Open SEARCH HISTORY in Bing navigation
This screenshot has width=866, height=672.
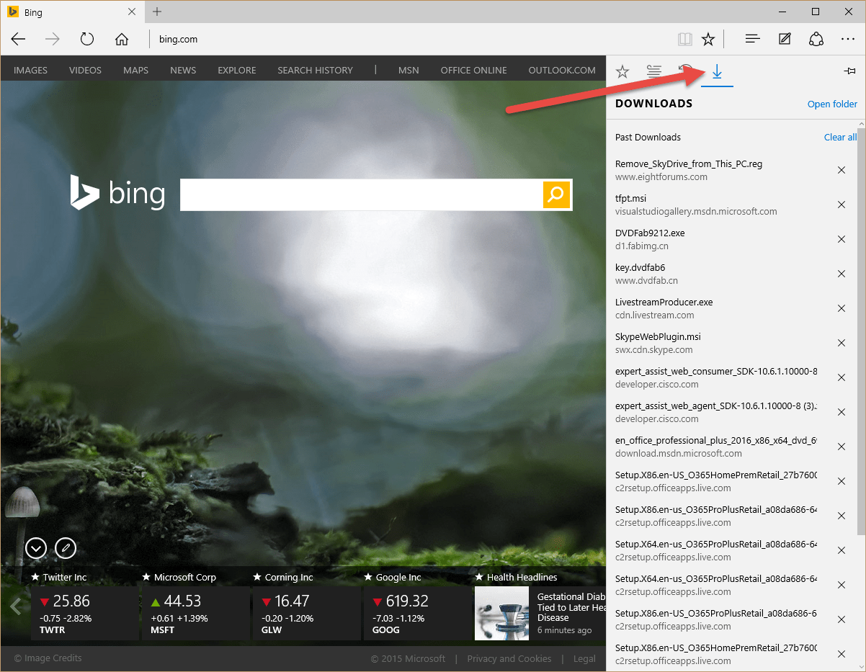pyautogui.click(x=315, y=70)
